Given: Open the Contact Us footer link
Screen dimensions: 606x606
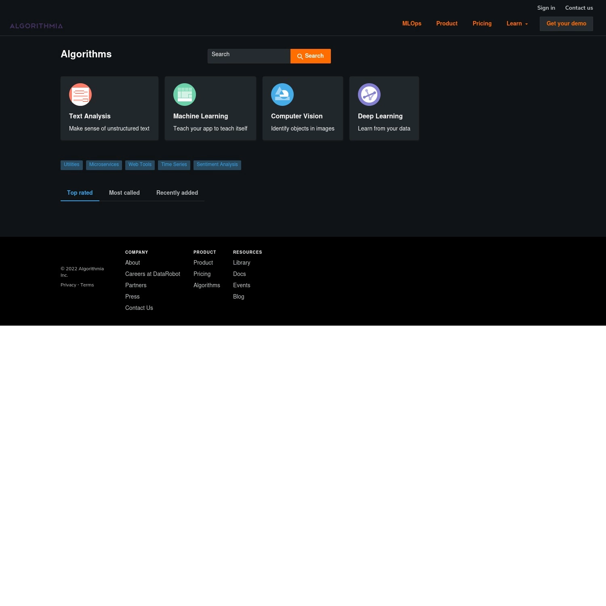Looking at the screenshot, I should point(139,308).
